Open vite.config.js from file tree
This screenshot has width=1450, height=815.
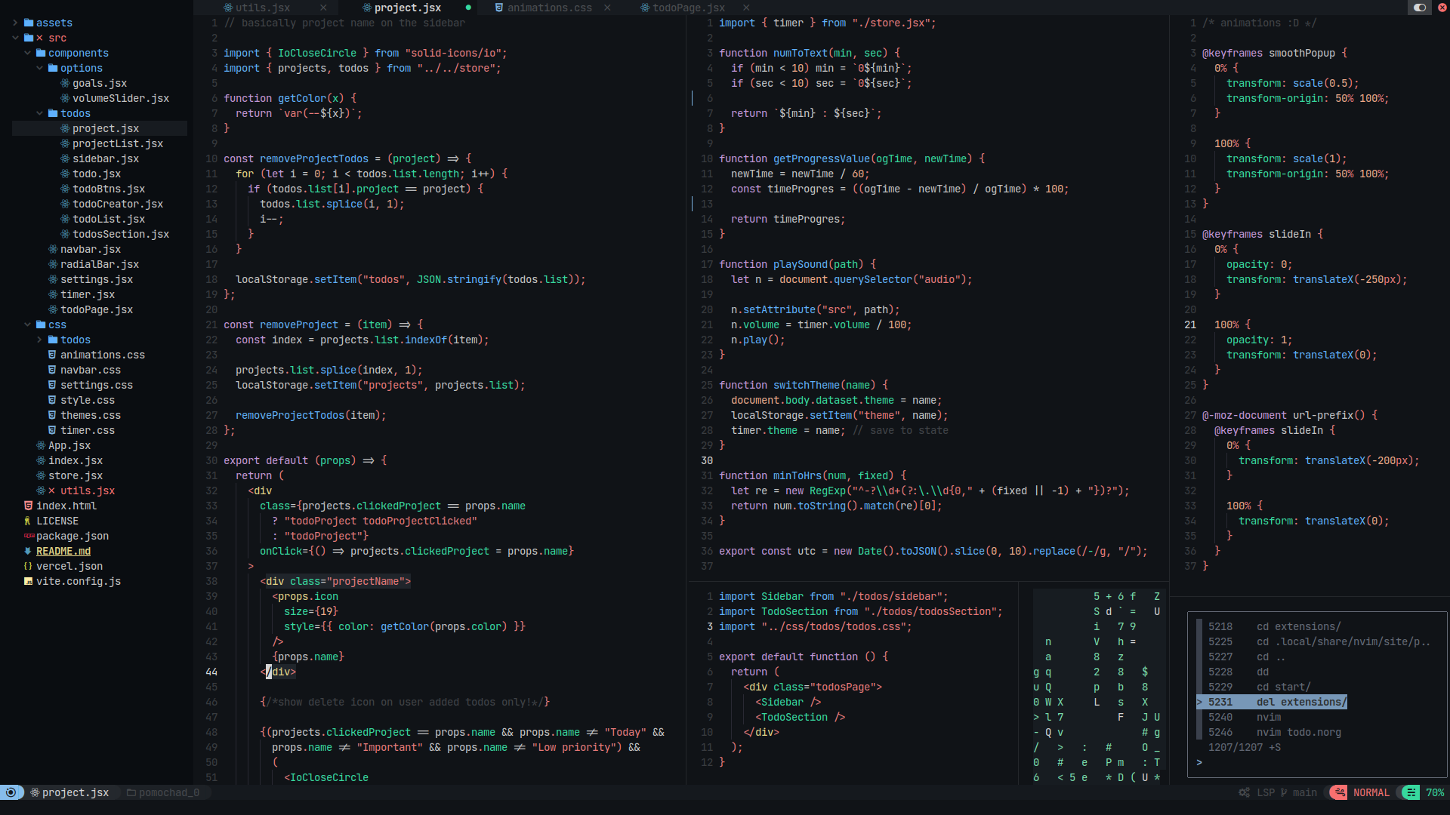point(78,581)
